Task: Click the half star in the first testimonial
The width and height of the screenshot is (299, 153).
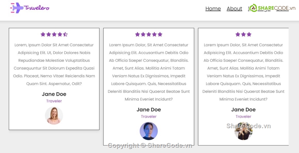Action: click(x=65, y=34)
